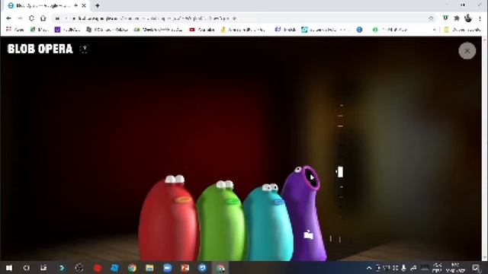Close the Blob Opera browser tab

point(84,5)
